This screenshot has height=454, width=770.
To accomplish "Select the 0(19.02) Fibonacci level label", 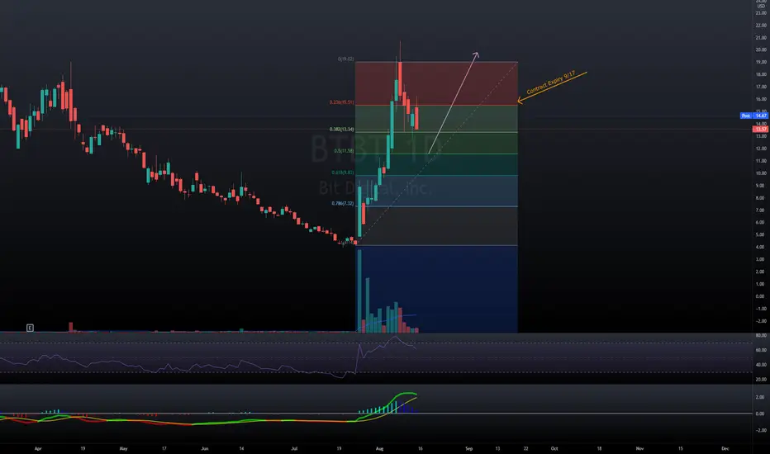I will (345, 59).
